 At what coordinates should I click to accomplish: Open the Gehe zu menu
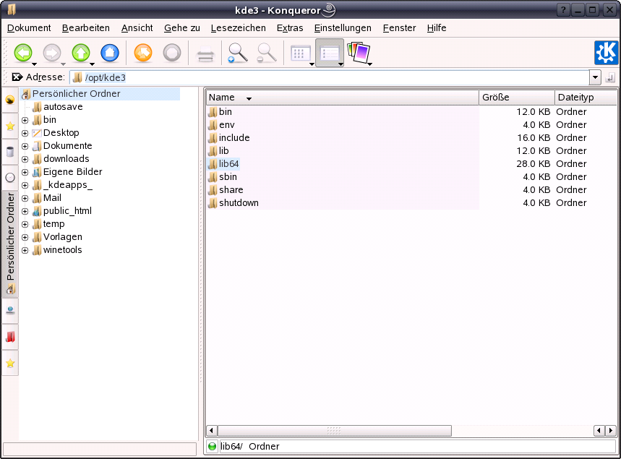(x=182, y=28)
